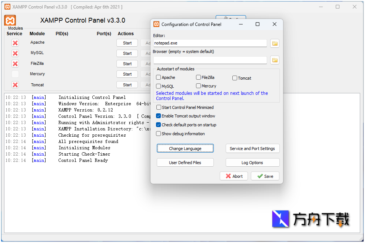Maximize the XAMPP main window
Image resolution: width=365 pixels, height=243 pixels.
pyautogui.click(x=338, y=7)
